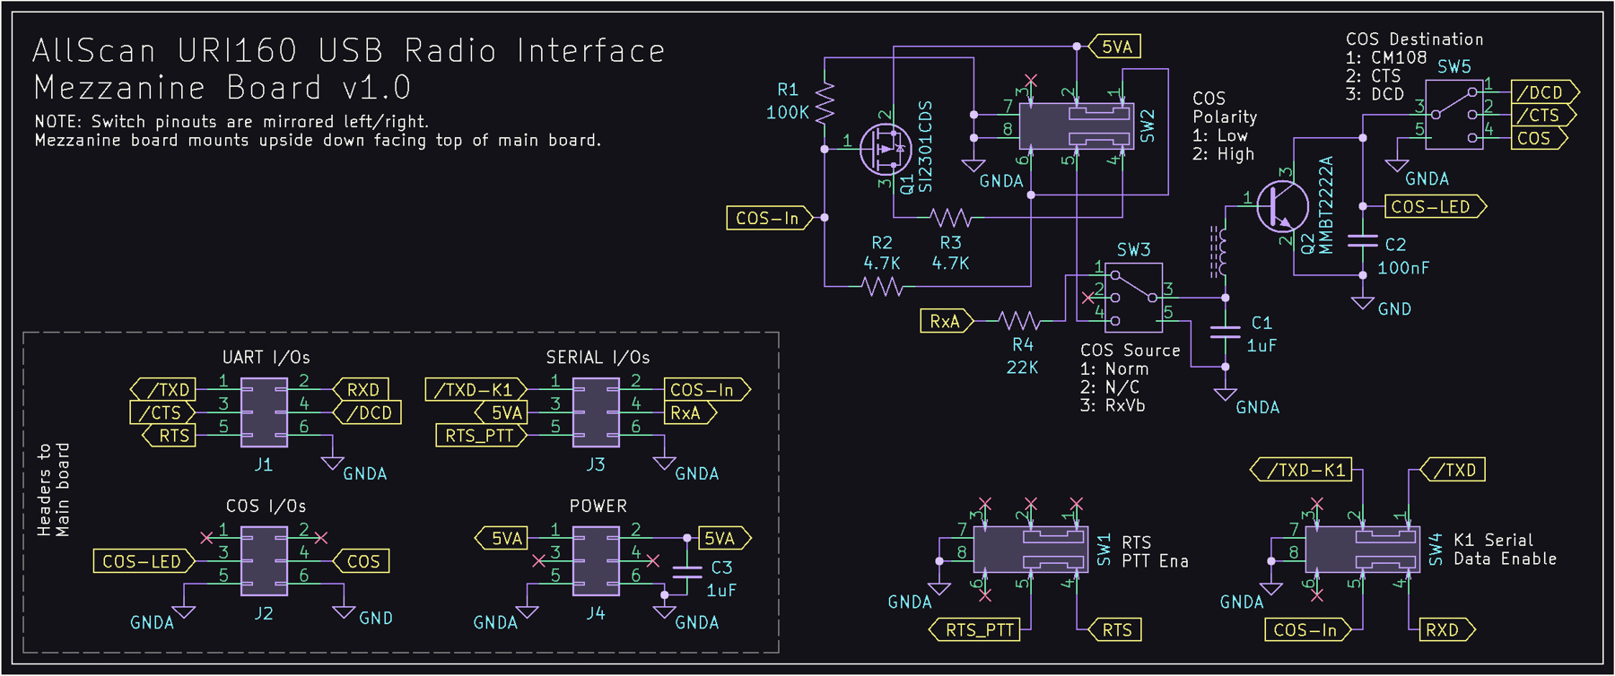Select the /DCD output label at SW5
This screenshot has height=676, width=1615.
(1541, 92)
